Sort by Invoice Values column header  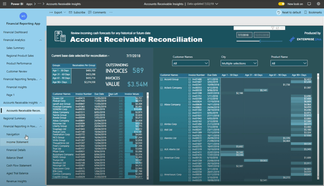pyautogui.click(x=132, y=94)
